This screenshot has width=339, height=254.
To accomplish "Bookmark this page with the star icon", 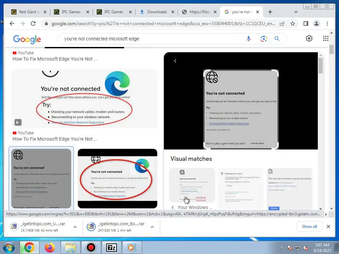I will coord(293,23).
